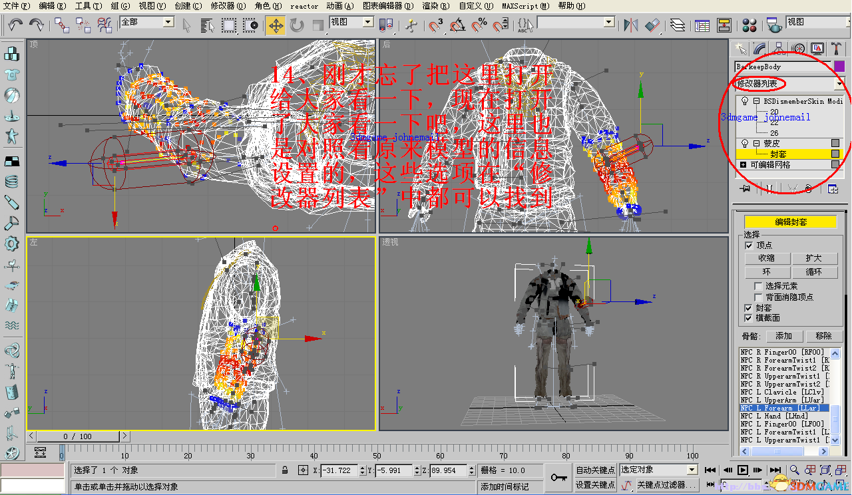Click the Mirror tool icon
Screen dimensions: 852x495
click(630, 25)
